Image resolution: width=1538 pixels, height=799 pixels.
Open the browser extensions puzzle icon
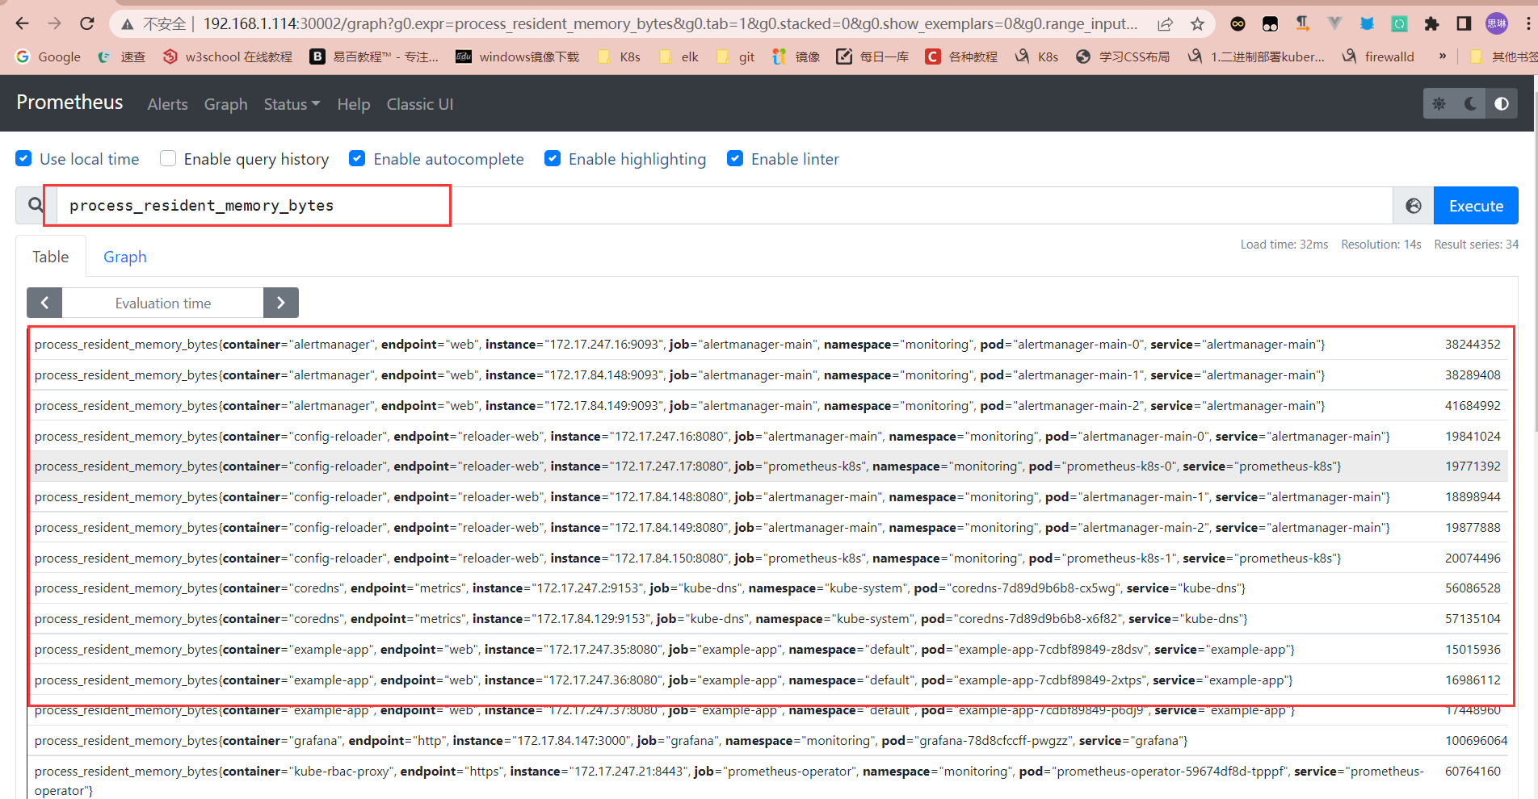click(x=1431, y=24)
